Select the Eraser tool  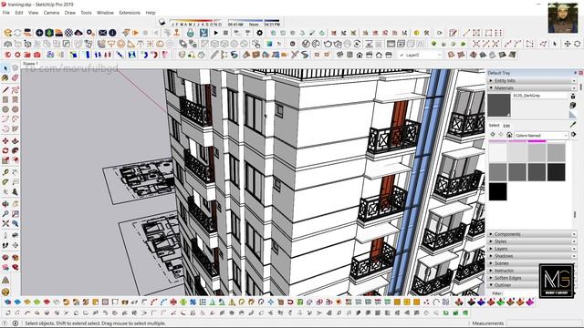pos(15,78)
